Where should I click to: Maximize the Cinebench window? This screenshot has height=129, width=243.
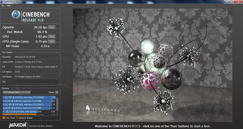click(x=231, y=2)
